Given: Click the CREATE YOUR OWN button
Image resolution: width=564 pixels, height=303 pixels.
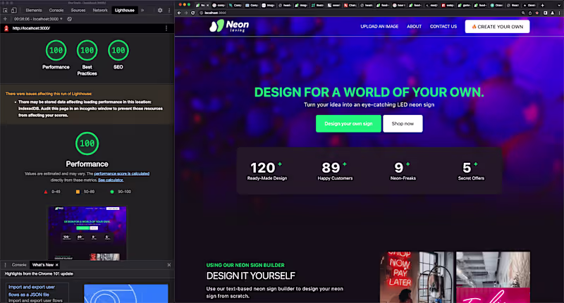Looking at the screenshot, I should tap(497, 27).
